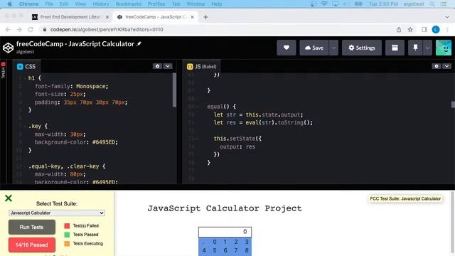This screenshot has width=455, height=256.
Task: Close the Front End Development tab
Action: (x=107, y=17)
